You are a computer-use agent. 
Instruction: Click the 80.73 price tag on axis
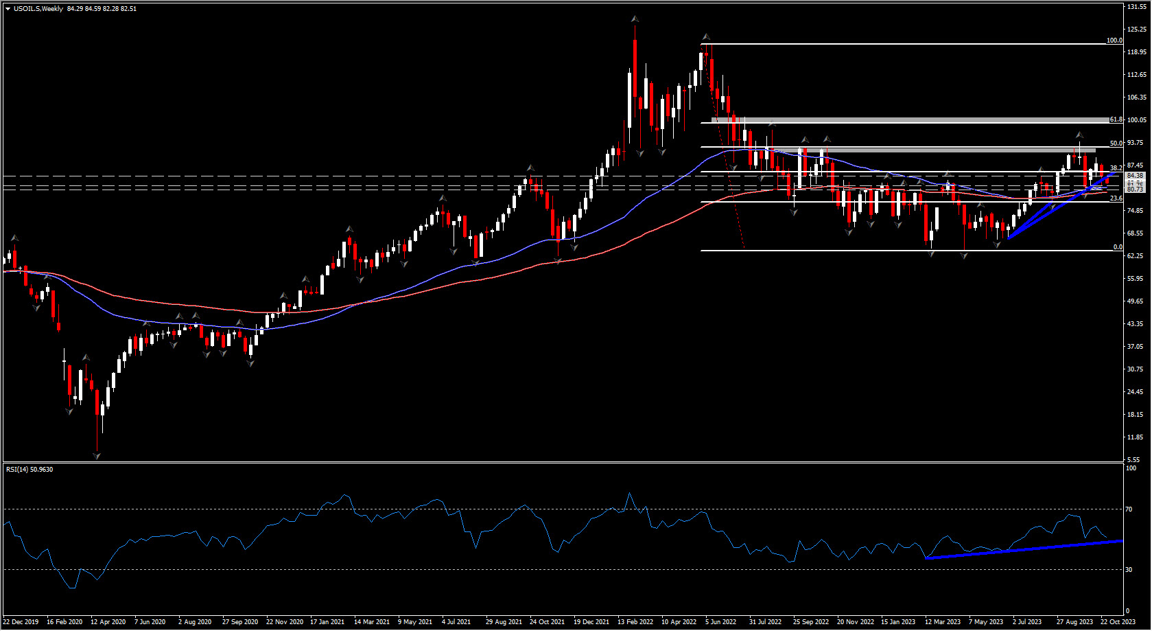tap(1136, 190)
